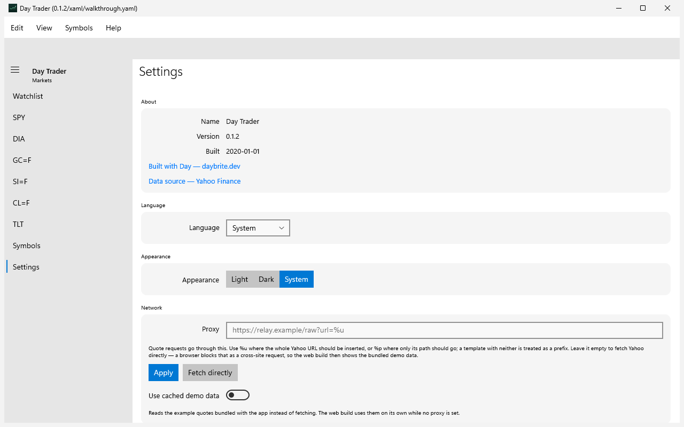Open the Symbols sidebar page
The image size is (684, 427).
[68, 246]
